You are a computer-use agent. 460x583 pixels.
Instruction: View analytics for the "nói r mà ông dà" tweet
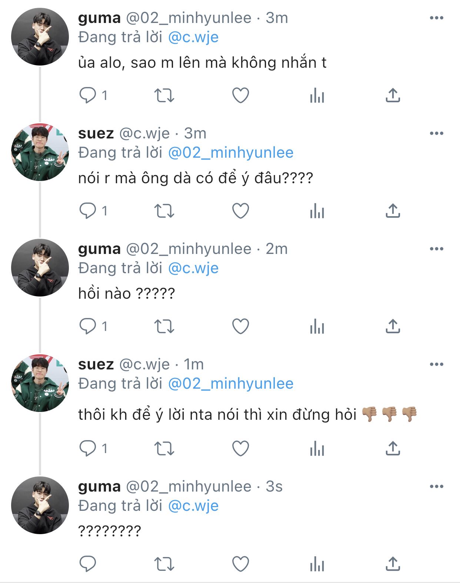317,211
